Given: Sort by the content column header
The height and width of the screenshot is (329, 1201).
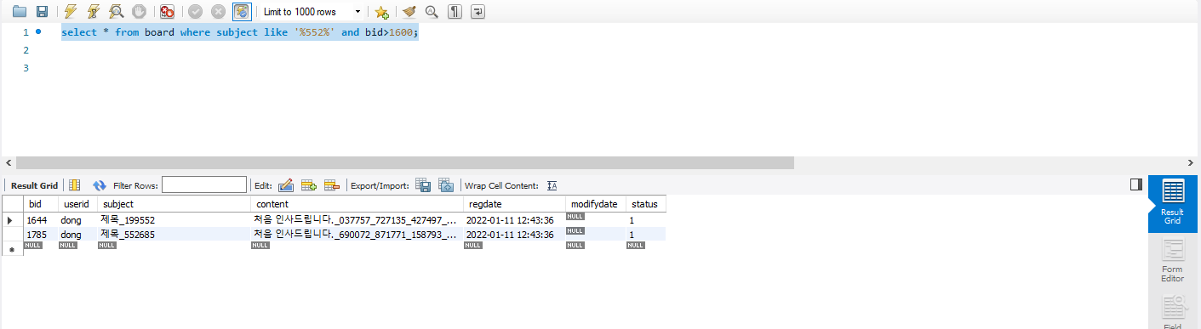Looking at the screenshot, I should (x=357, y=204).
